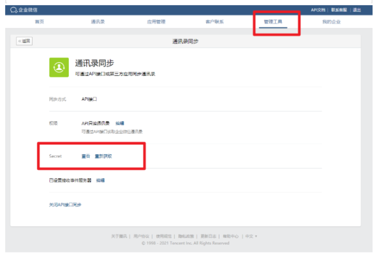Select the 客户联系 tab
The image size is (382, 257).
(x=214, y=22)
